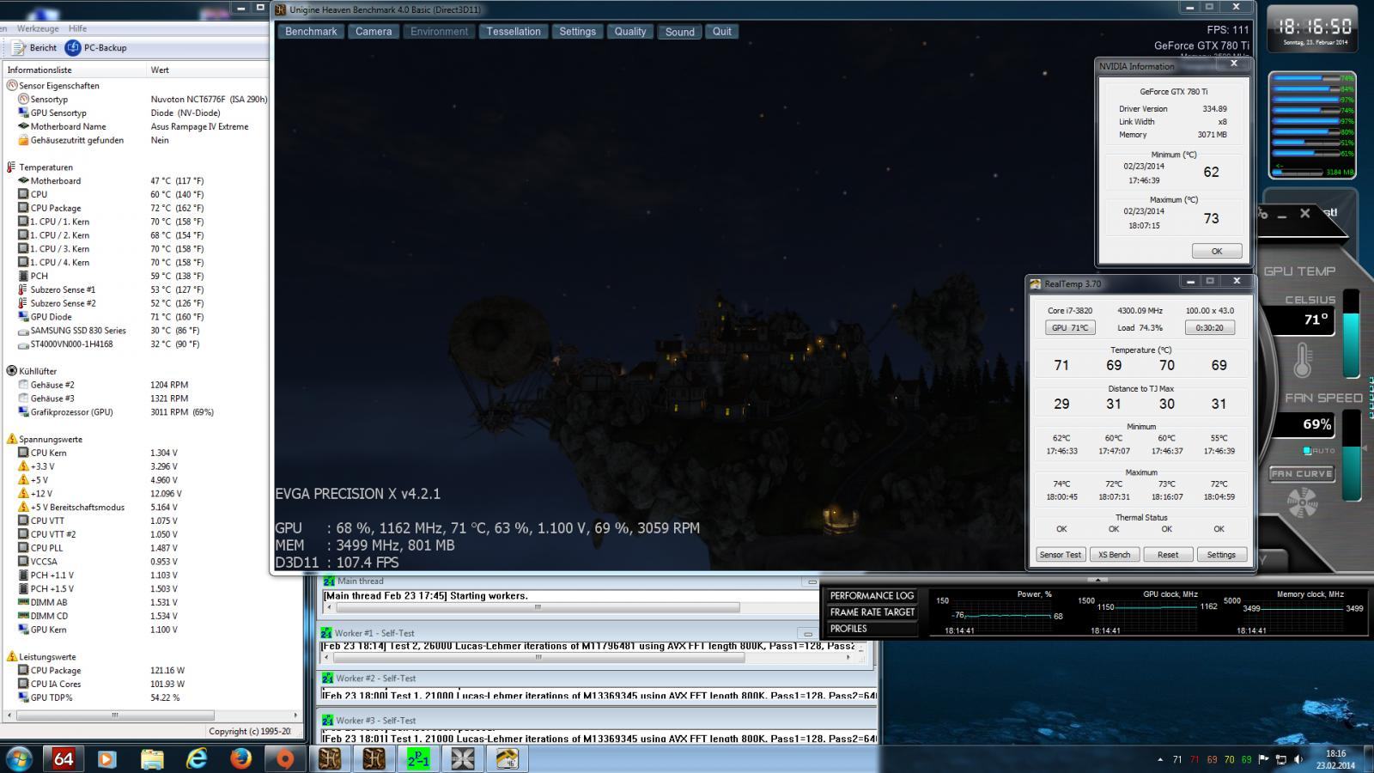Click the Temperaturen thermometer icon
The height and width of the screenshot is (773, 1374).
point(12,167)
